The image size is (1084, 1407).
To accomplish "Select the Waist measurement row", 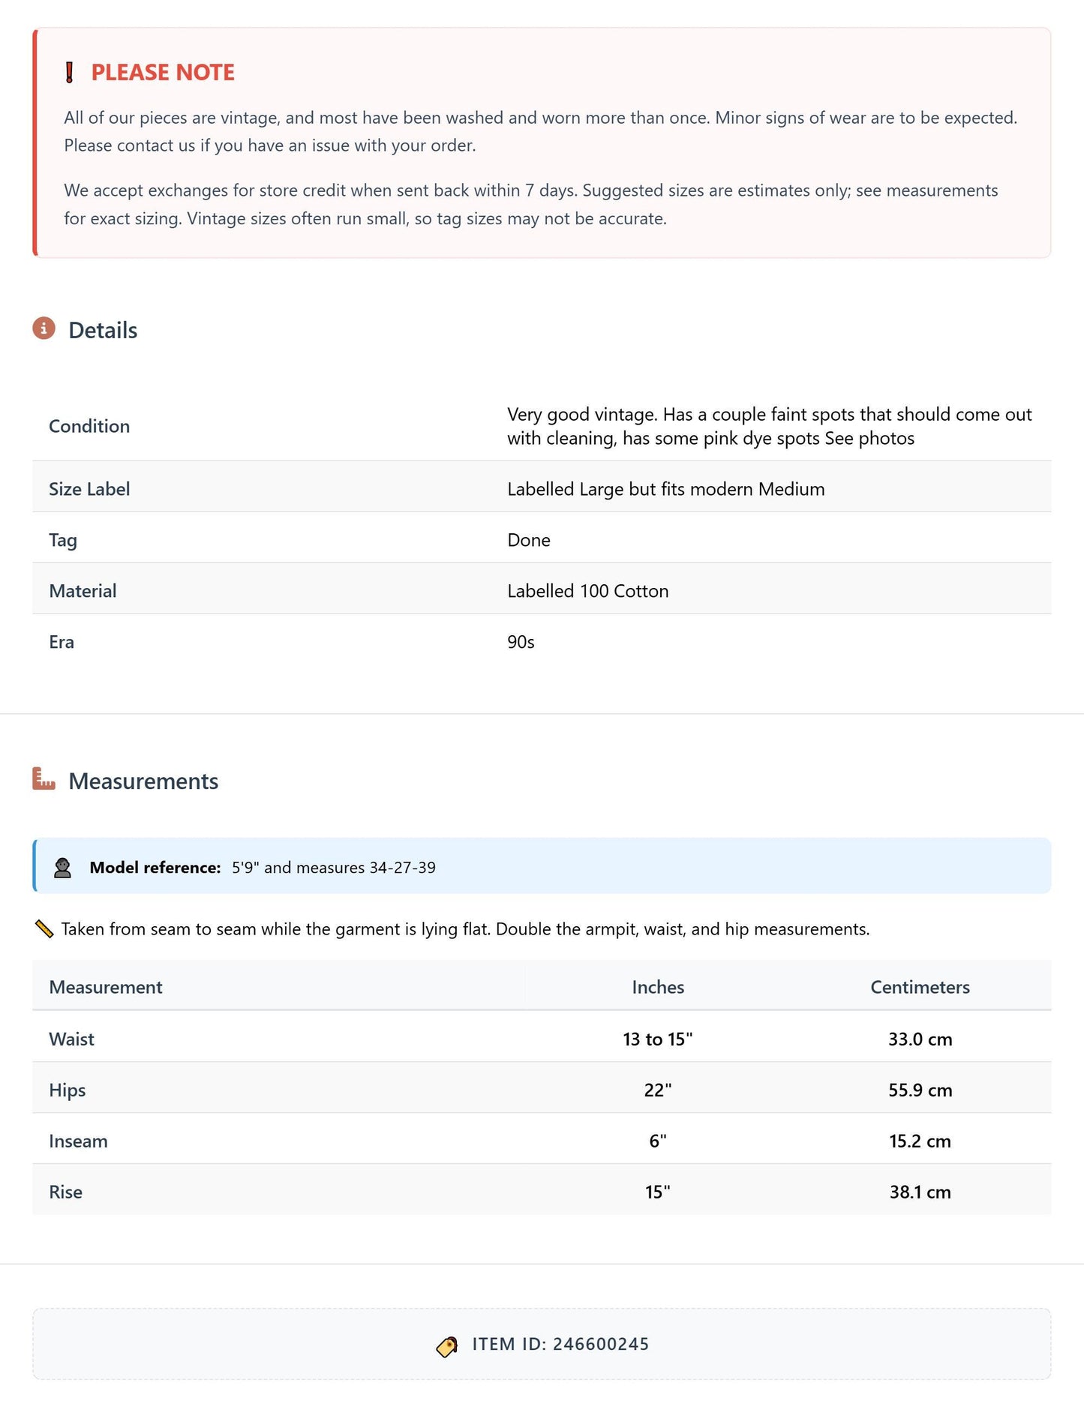I will [x=542, y=1039].
